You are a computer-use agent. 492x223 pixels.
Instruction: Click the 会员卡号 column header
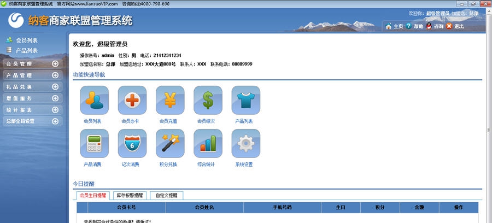(x=126, y=208)
